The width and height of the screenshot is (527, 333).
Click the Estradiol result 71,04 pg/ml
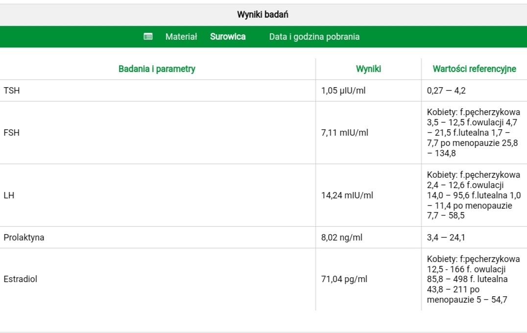(344, 279)
